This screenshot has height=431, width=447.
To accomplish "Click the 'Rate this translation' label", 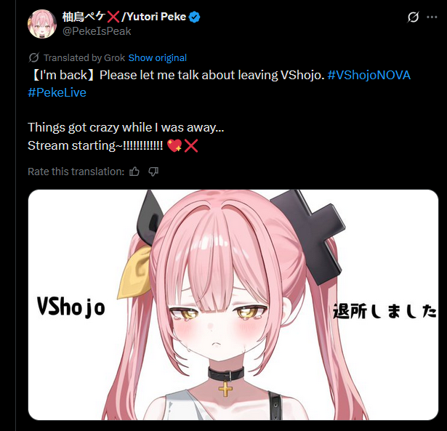I will click(x=76, y=172).
